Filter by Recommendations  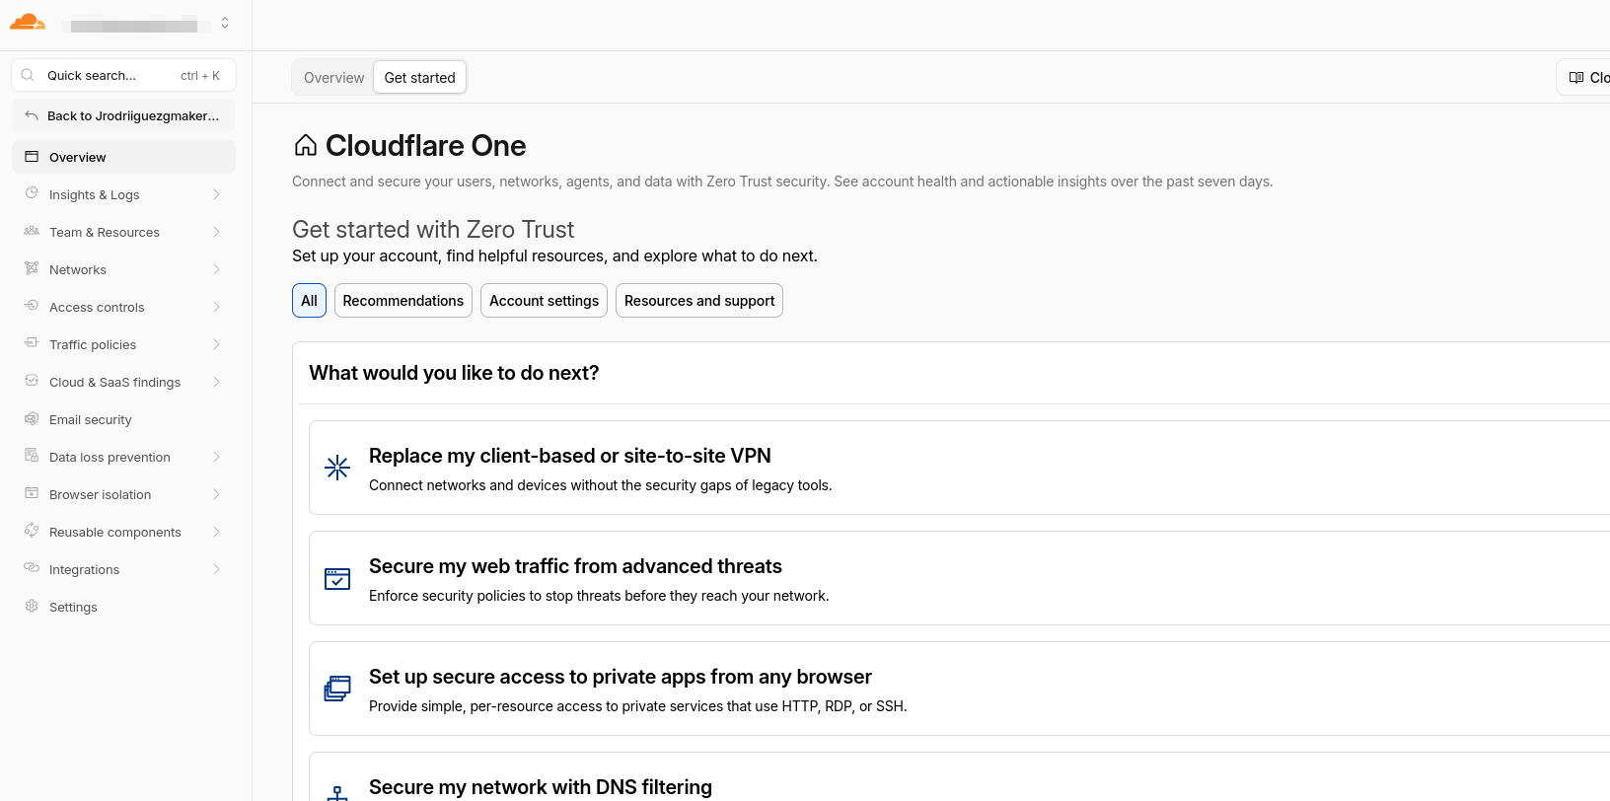tap(403, 301)
